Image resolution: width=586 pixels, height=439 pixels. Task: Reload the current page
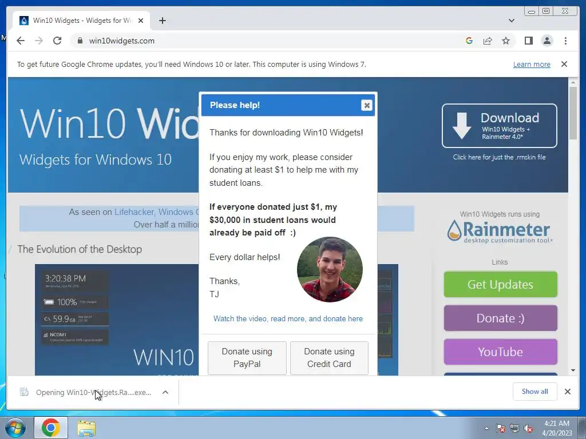pos(57,41)
